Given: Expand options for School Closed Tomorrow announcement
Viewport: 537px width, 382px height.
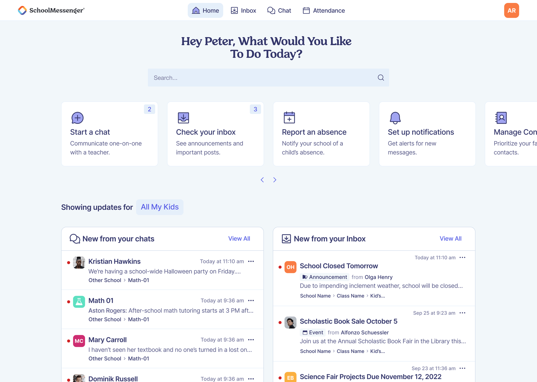Looking at the screenshot, I should click(x=463, y=257).
